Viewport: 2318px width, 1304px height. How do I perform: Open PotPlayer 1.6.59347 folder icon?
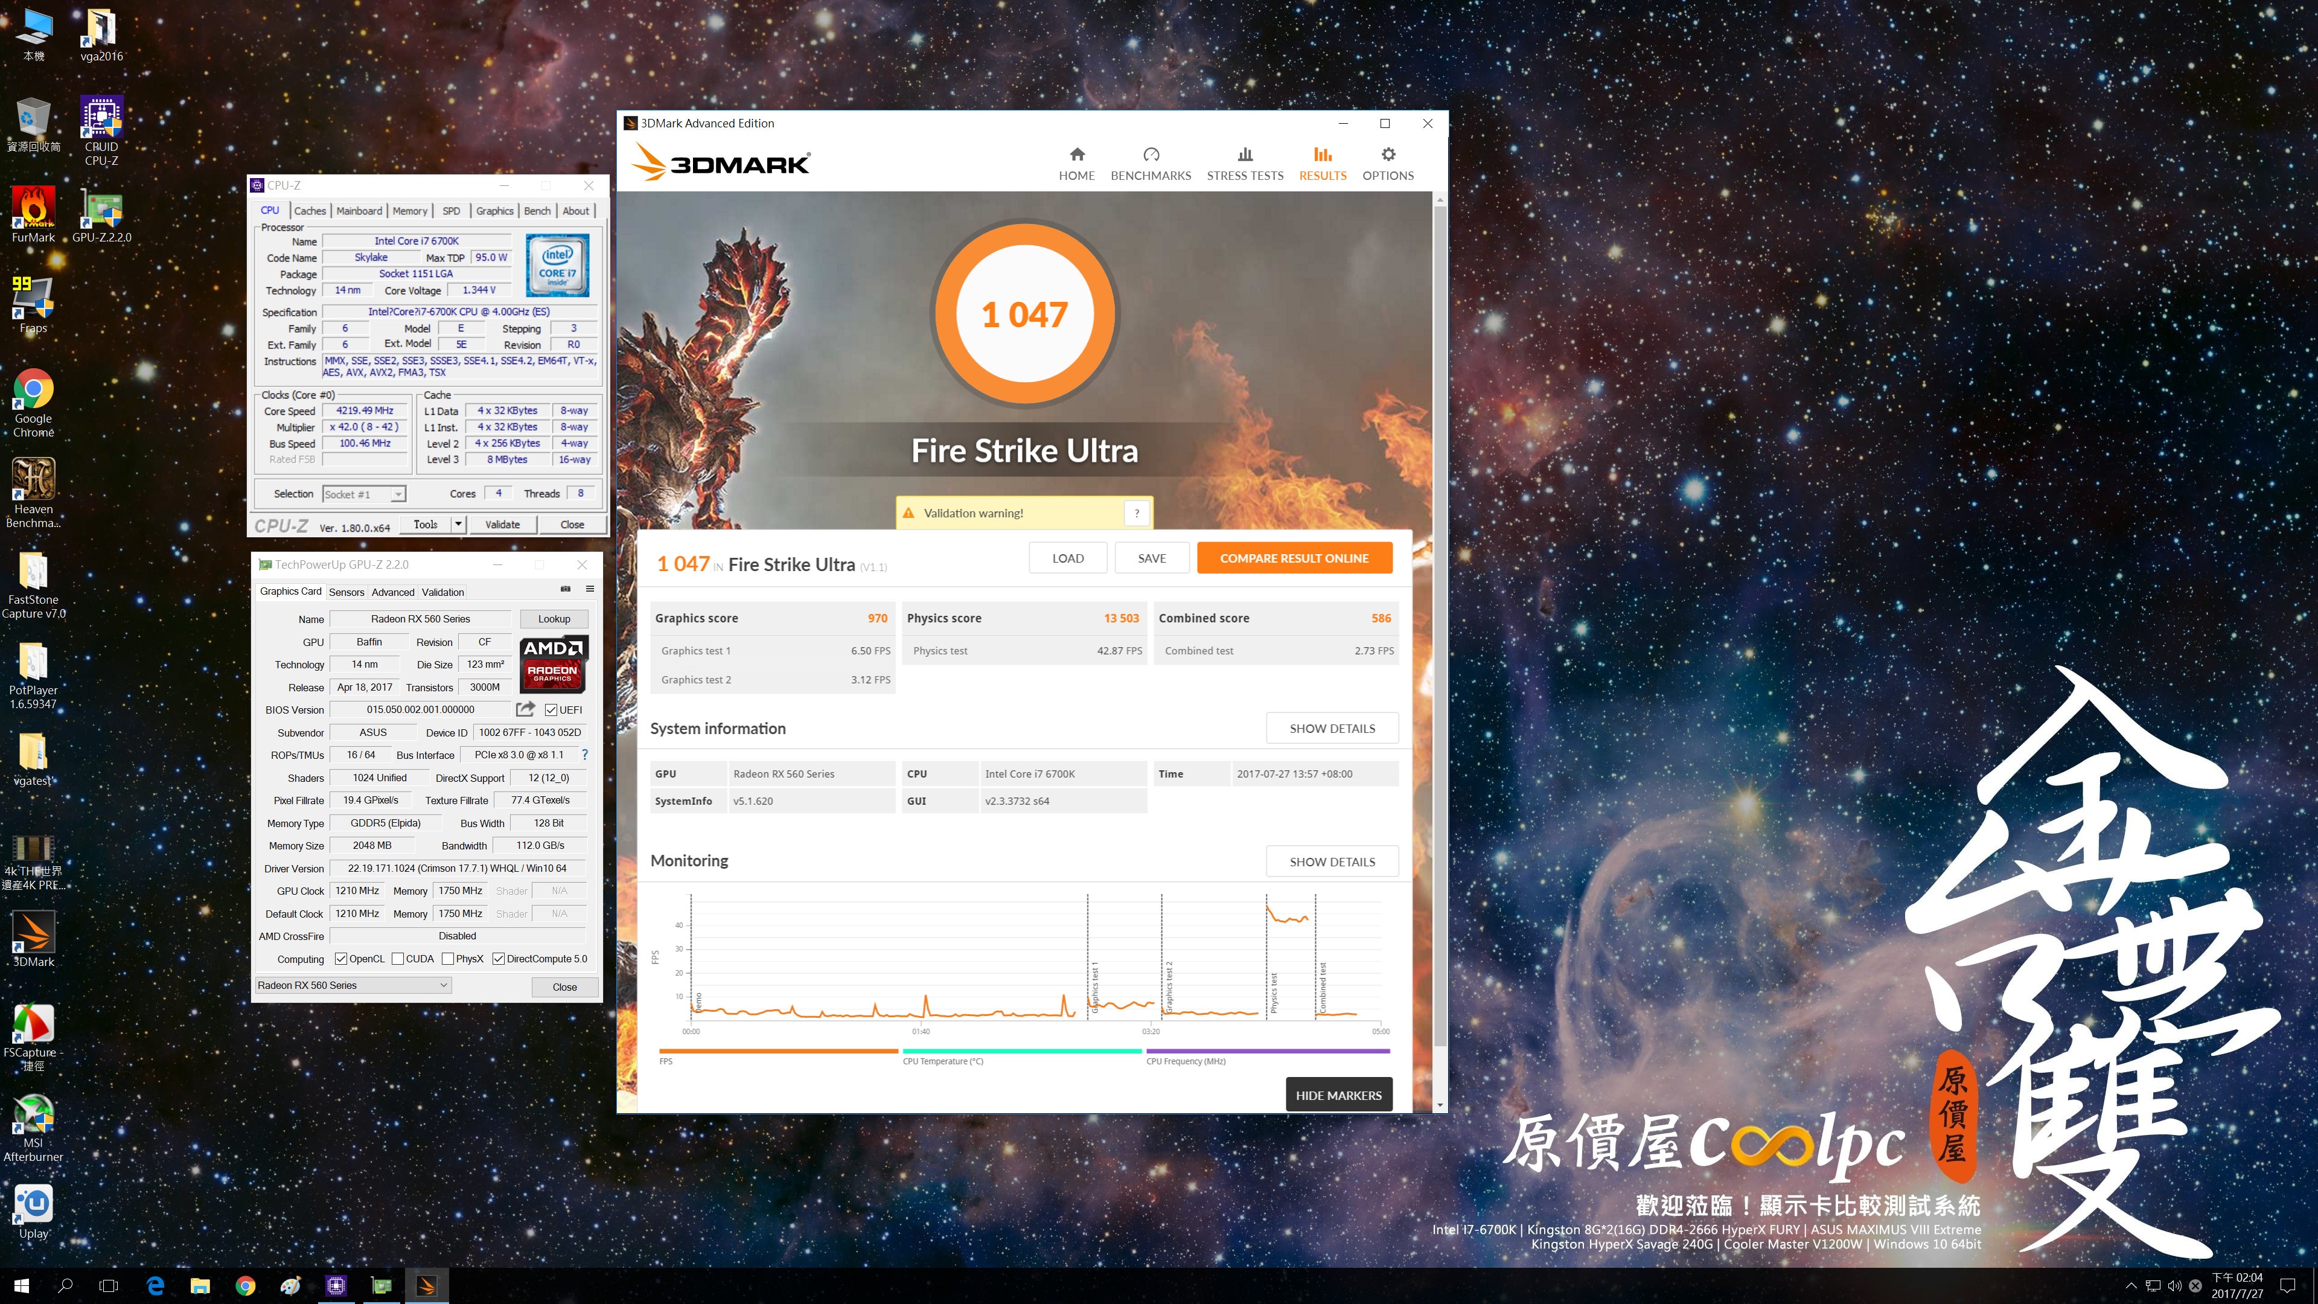coord(33,675)
